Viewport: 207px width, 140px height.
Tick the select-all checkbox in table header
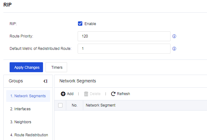pos(60,105)
